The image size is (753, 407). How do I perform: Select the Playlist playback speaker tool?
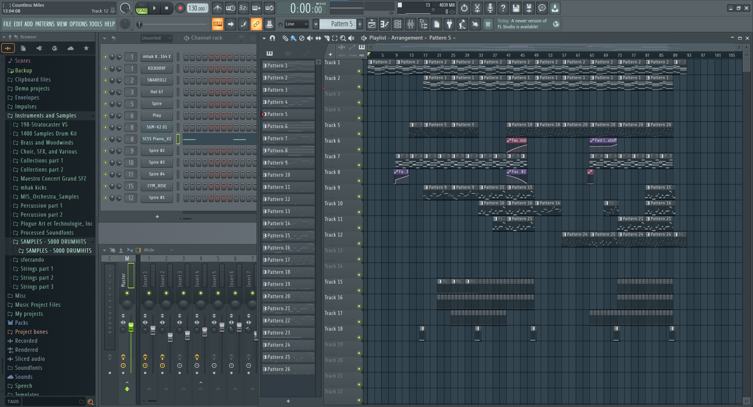(351, 38)
